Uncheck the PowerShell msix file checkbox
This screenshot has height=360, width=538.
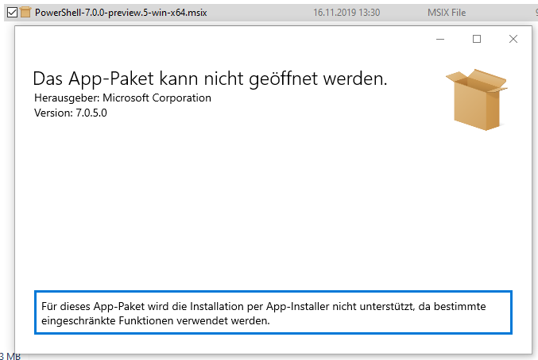coord(12,13)
